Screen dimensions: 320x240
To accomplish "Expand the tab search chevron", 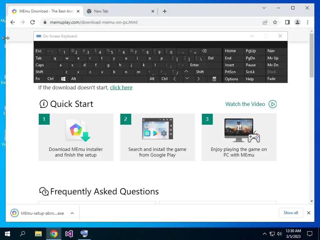I will point(264,8).
